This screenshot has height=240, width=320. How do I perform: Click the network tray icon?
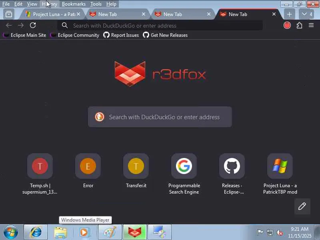(x=270, y=232)
